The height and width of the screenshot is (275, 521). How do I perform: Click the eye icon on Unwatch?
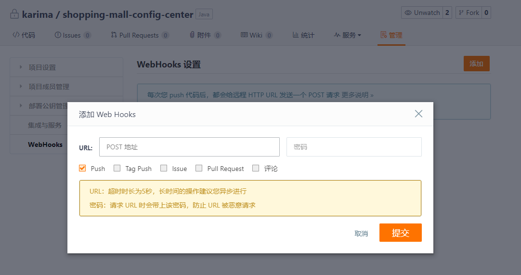tap(408, 13)
